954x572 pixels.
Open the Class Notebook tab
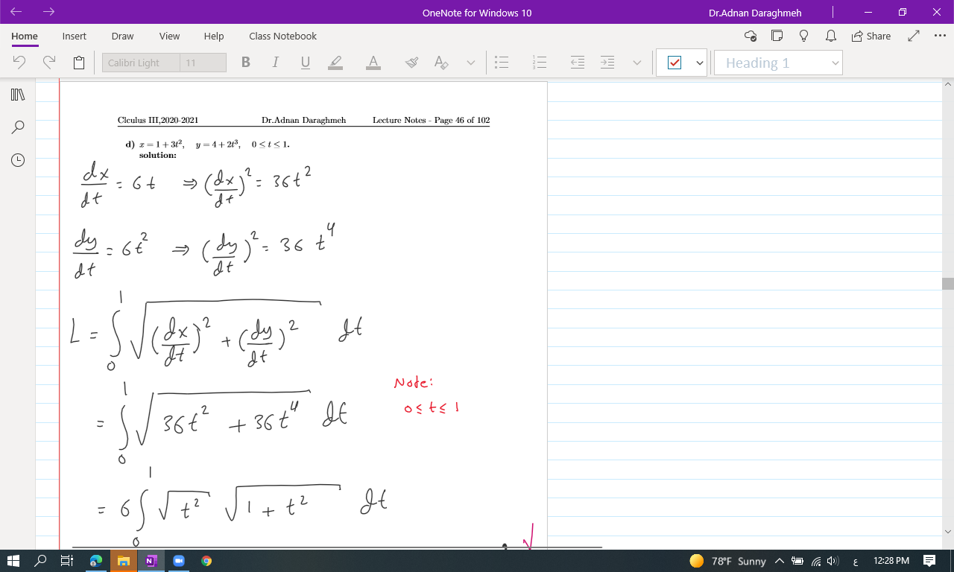click(x=282, y=36)
